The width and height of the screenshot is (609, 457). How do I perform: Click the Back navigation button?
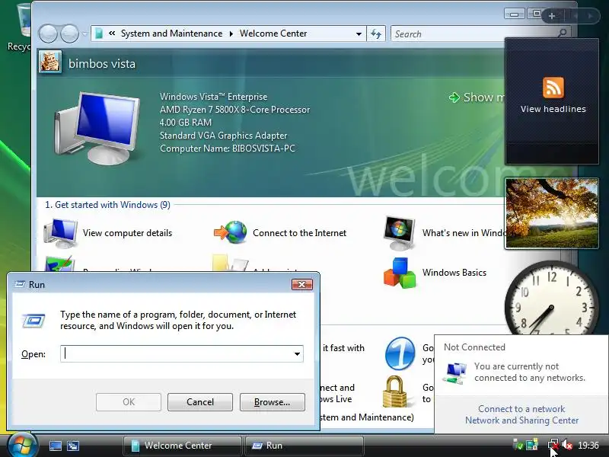(48, 34)
